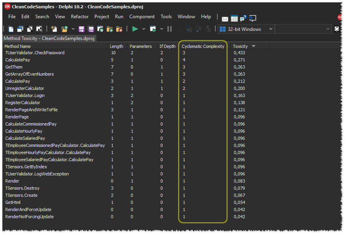Open the Search menu
The height and width of the screenshot is (236, 347).
(x=42, y=17)
